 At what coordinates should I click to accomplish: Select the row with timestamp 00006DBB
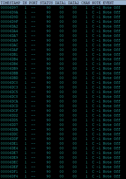click(63, 73)
